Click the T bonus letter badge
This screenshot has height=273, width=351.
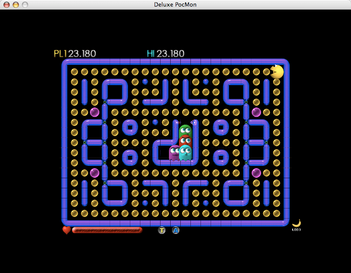161,230
